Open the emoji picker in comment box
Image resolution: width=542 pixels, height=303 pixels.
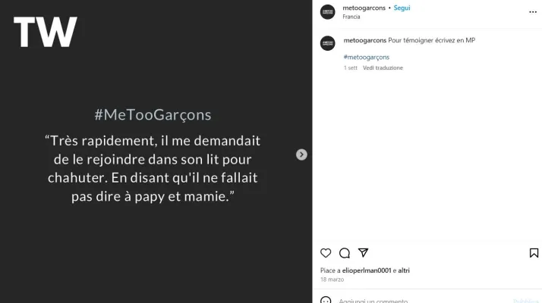click(x=326, y=300)
